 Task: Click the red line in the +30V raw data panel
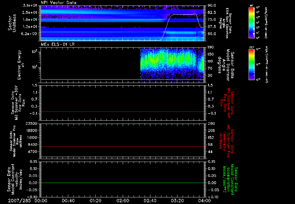tap(122, 112)
